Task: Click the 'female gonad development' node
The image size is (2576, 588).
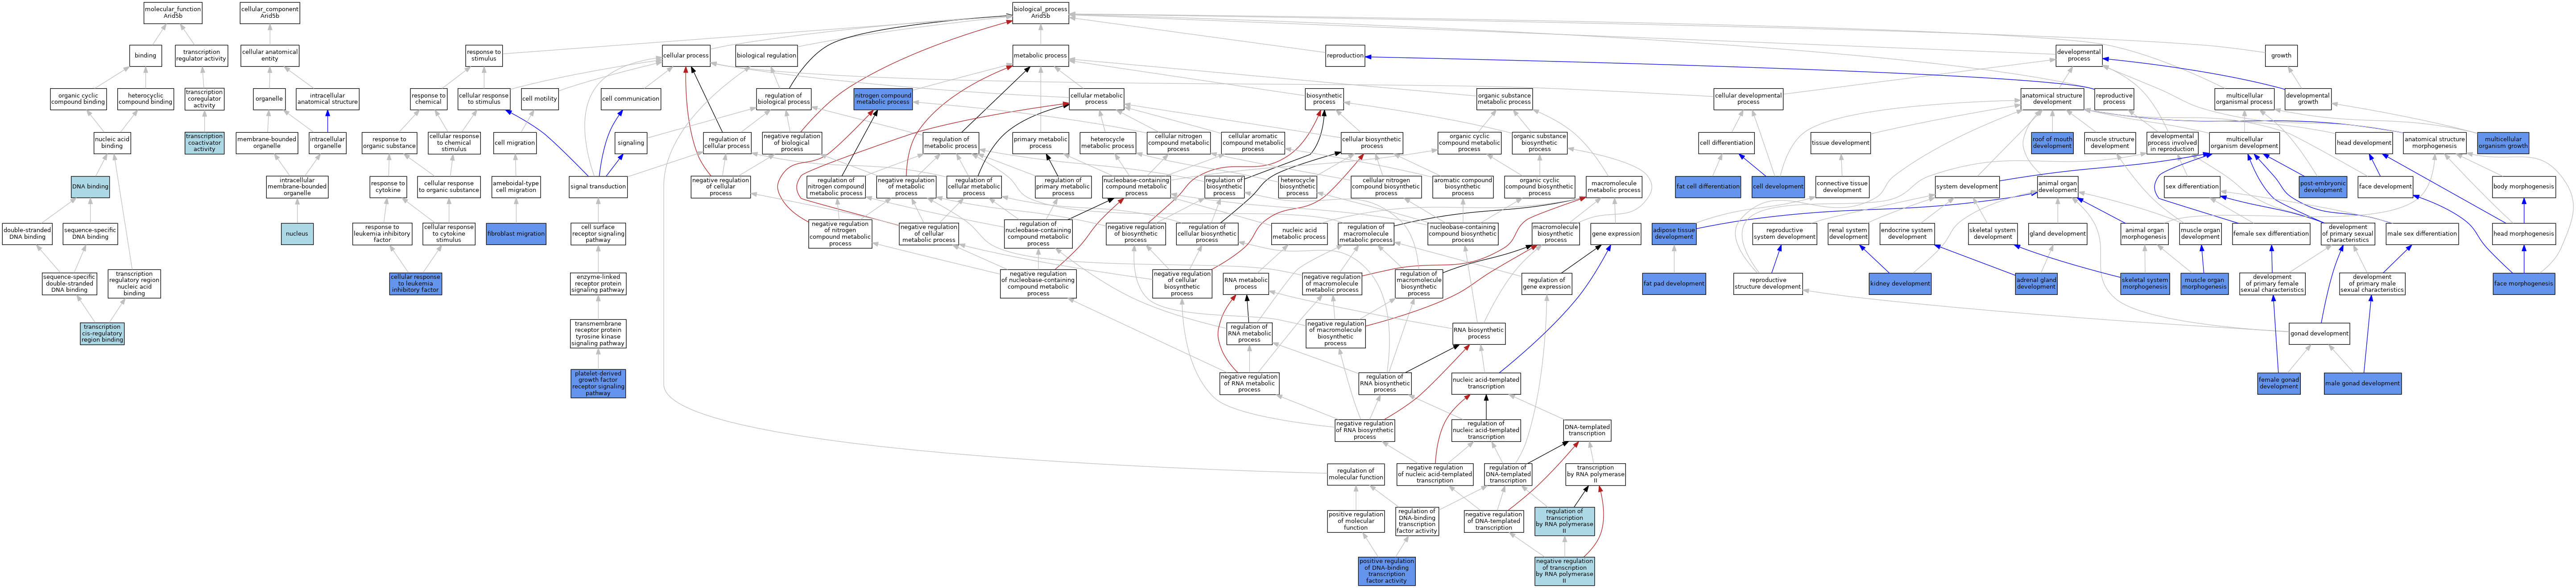Action: (2279, 384)
